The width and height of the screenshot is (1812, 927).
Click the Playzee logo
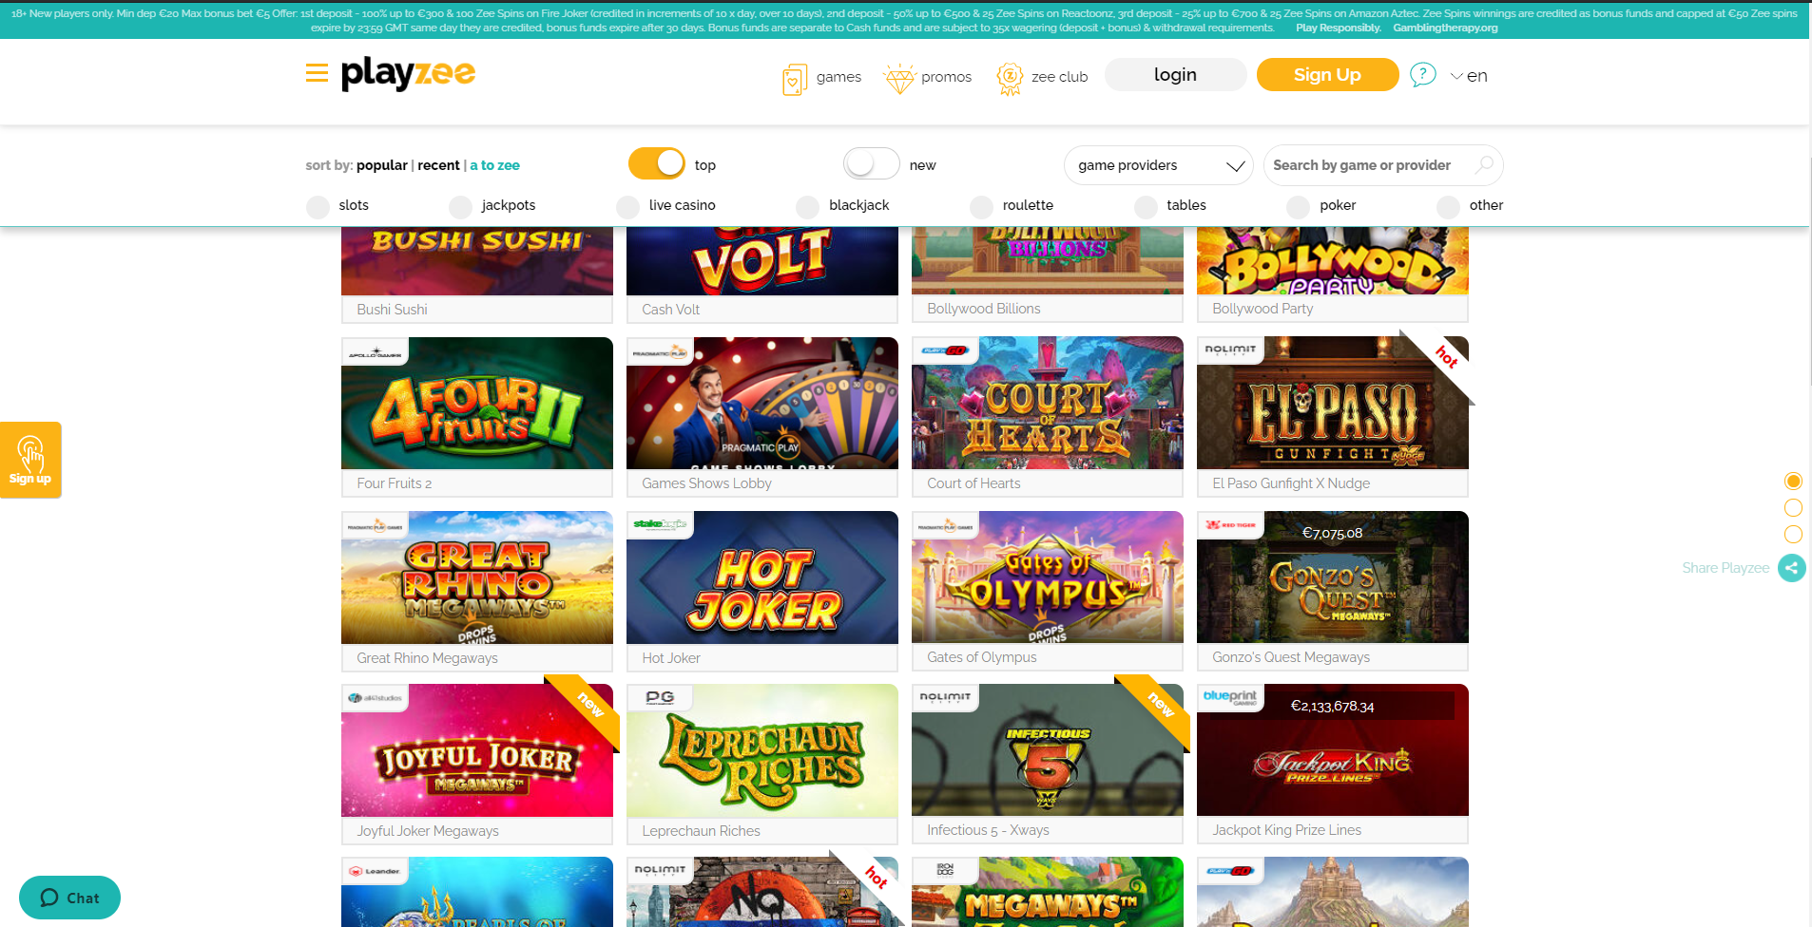click(x=408, y=73)
